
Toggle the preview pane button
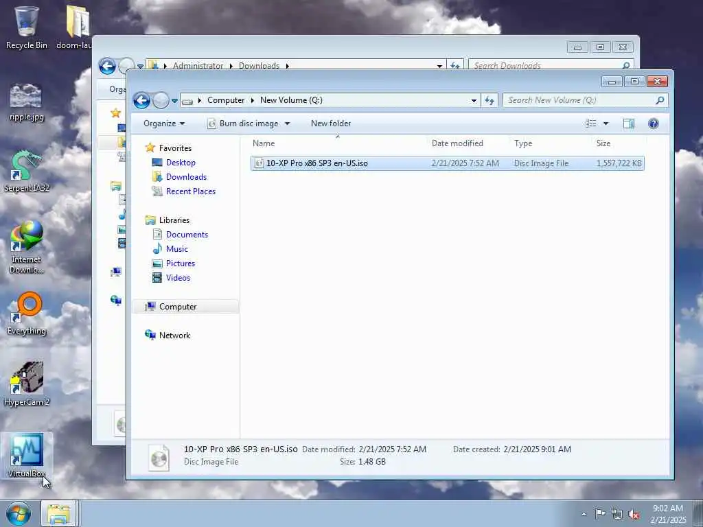point(629,124)
